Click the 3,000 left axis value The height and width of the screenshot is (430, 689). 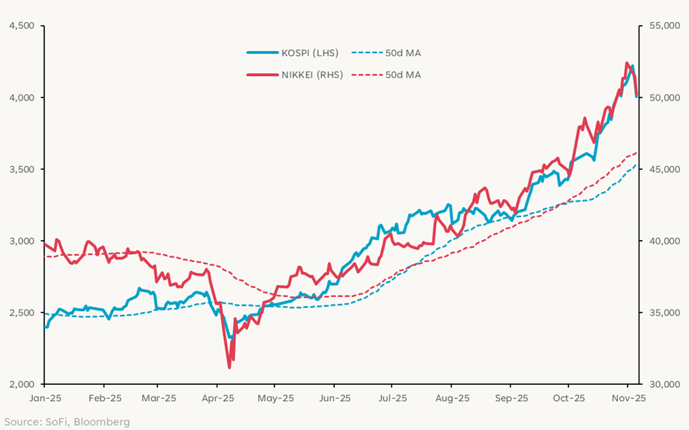pos(22,241)
